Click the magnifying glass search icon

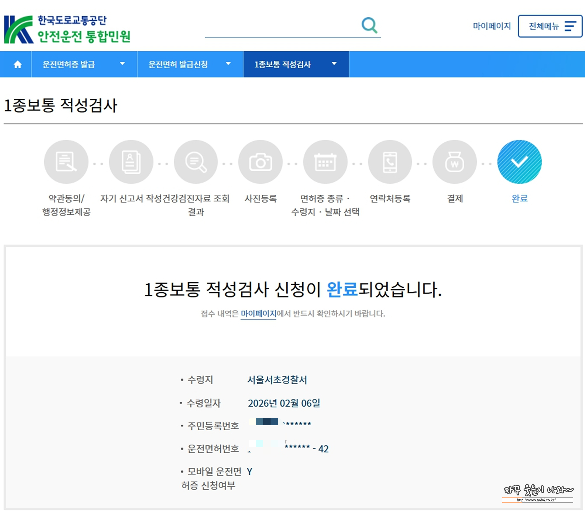(369, 25)
